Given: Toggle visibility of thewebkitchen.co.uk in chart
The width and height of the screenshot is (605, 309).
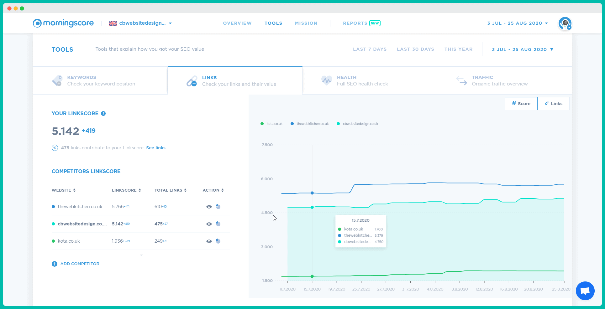Looking at the screenshot, I should tap(209, 207).
